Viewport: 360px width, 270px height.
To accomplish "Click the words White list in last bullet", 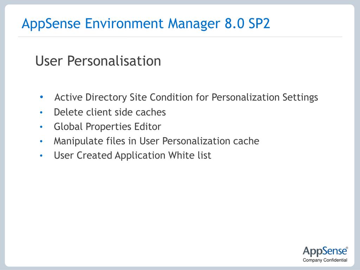I will point(189,155).
